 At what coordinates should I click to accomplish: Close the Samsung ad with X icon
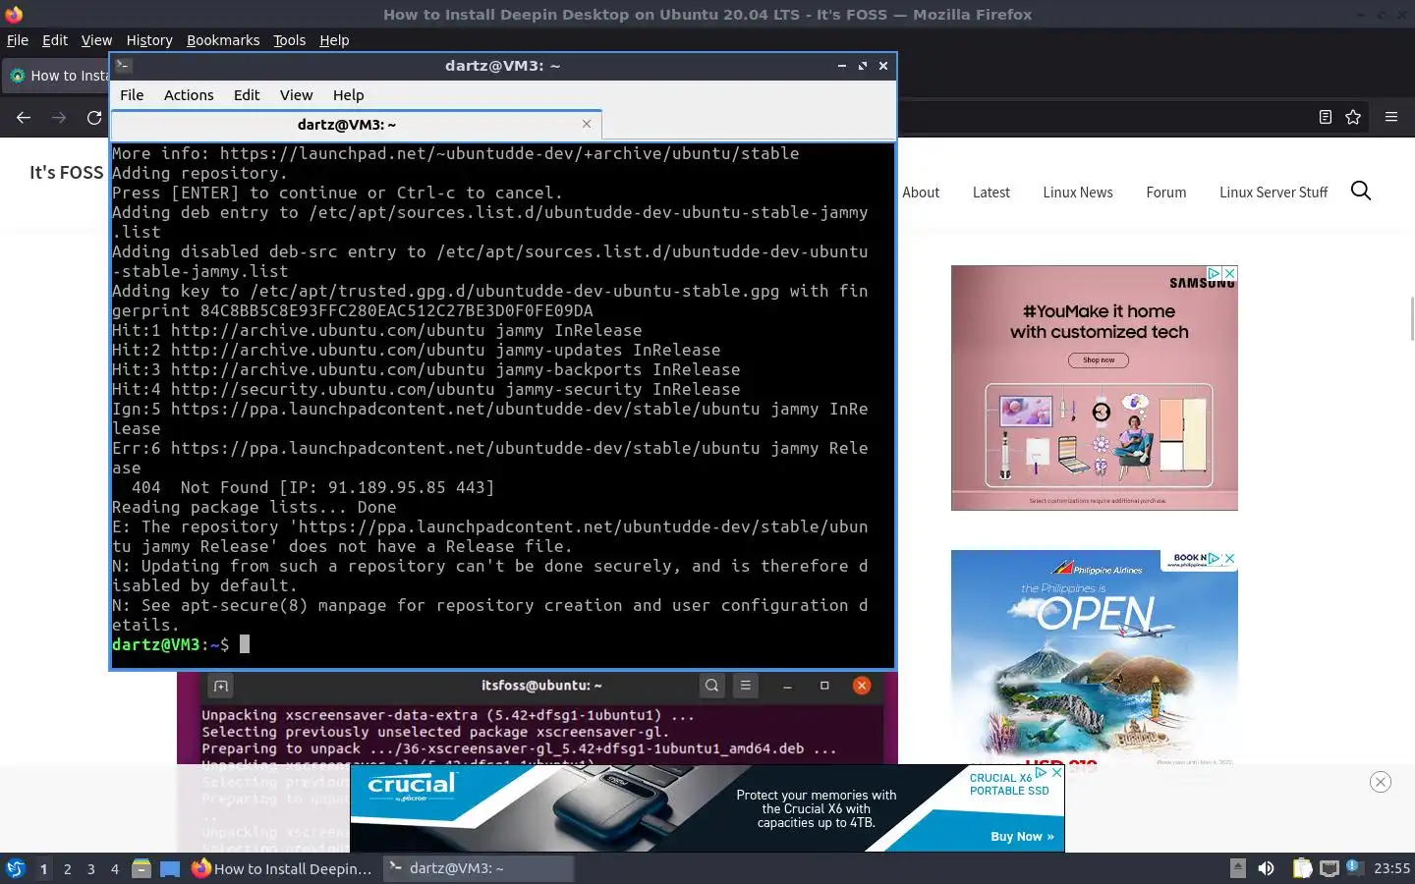click(x=1229, y=273)
